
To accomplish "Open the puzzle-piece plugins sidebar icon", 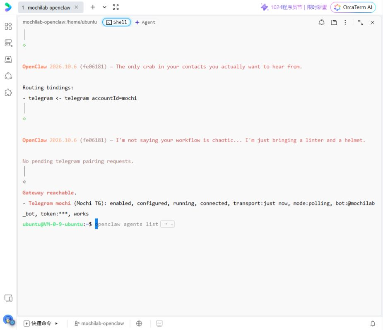I will click(8, 93).
